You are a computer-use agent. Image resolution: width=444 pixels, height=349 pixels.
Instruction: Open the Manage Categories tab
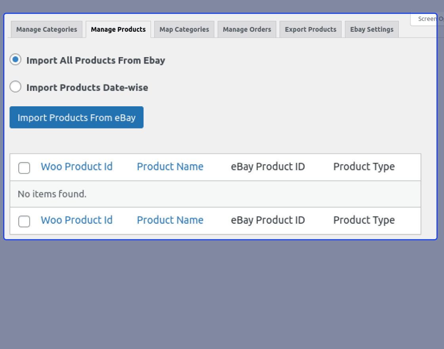pyautogui.click(x=46, y=29)
